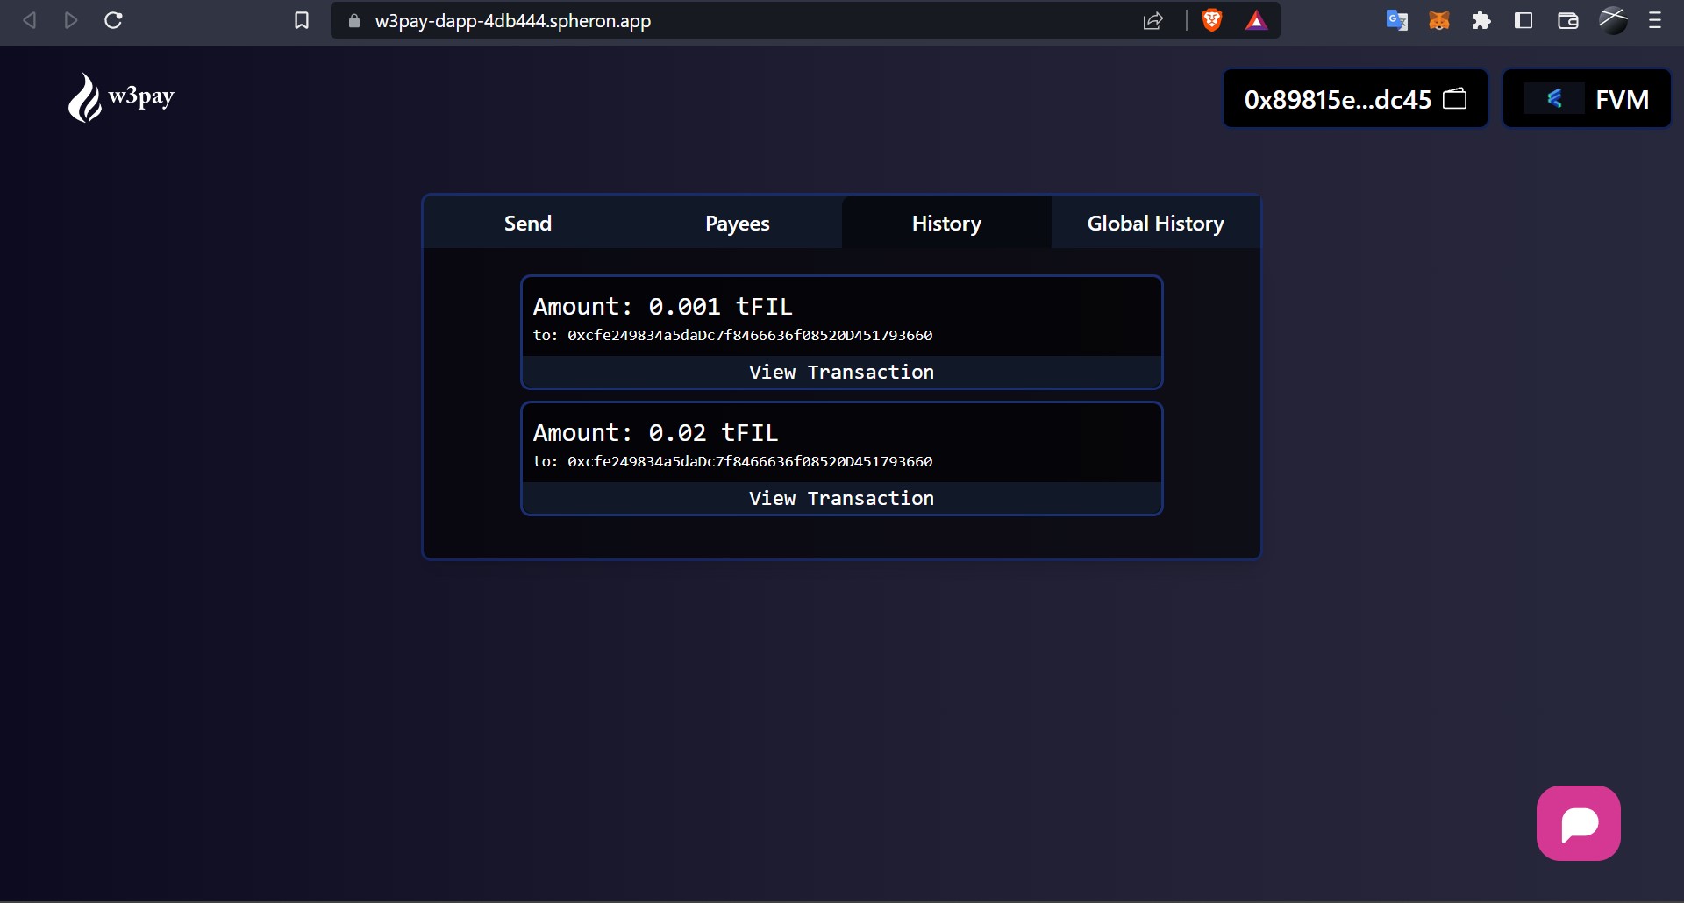Switch to the Payees tab
Image resolution: width=1684 pixels, height=903 pixels.
[738, 223]
